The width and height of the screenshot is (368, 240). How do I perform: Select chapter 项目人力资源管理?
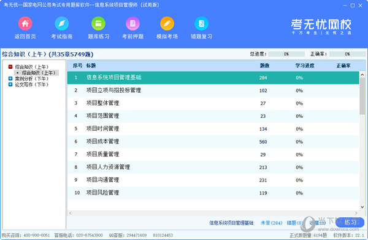click(x=213, y=167)
